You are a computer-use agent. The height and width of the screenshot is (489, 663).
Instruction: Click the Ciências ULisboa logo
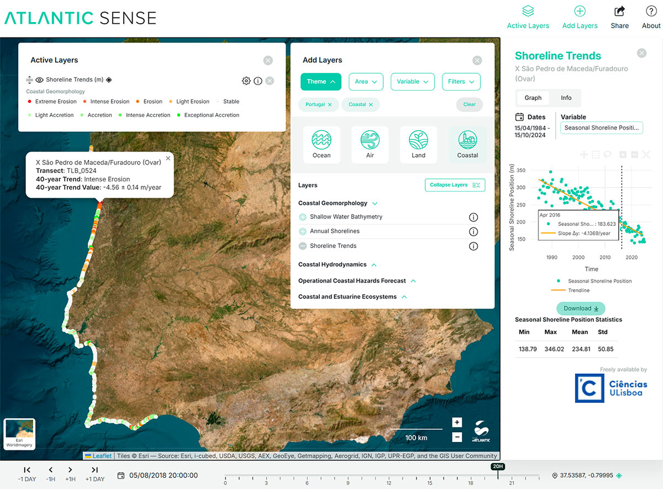pos(611,388)
